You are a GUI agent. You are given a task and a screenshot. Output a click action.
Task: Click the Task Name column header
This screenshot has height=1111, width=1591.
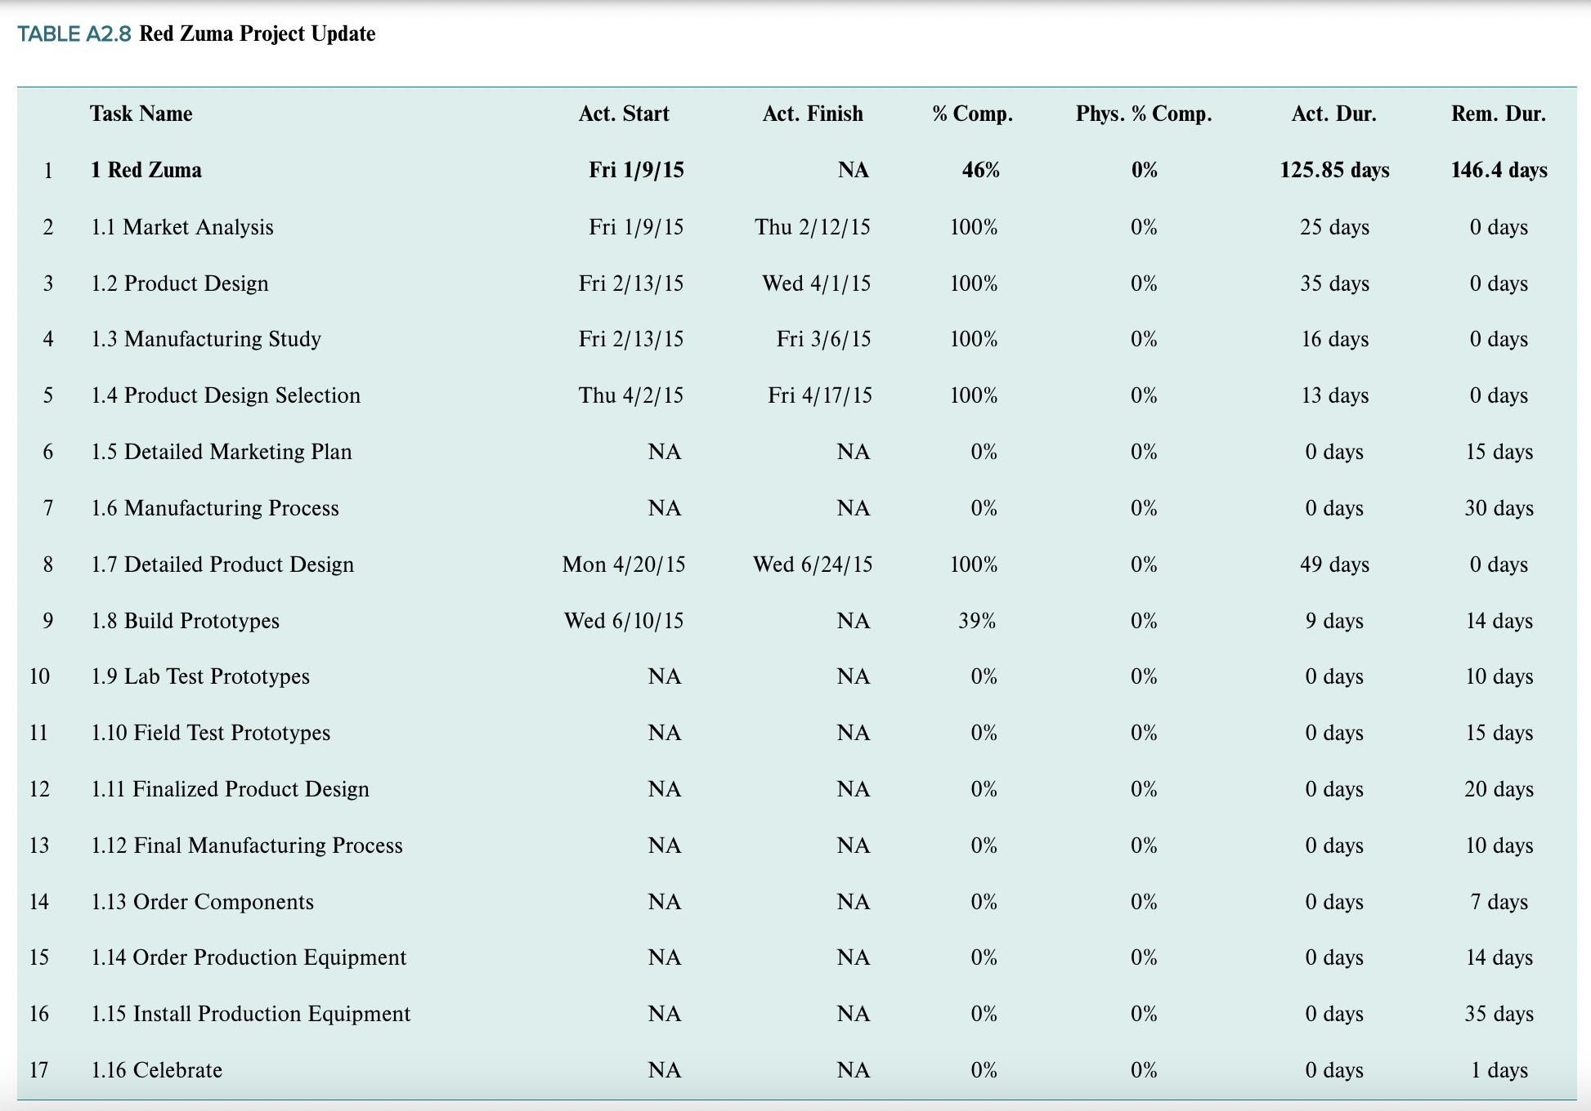[x=141, y=114]
